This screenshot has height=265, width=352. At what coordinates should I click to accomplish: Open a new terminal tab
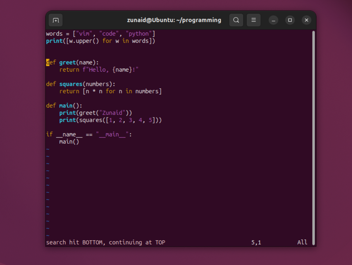pos(56,20)
